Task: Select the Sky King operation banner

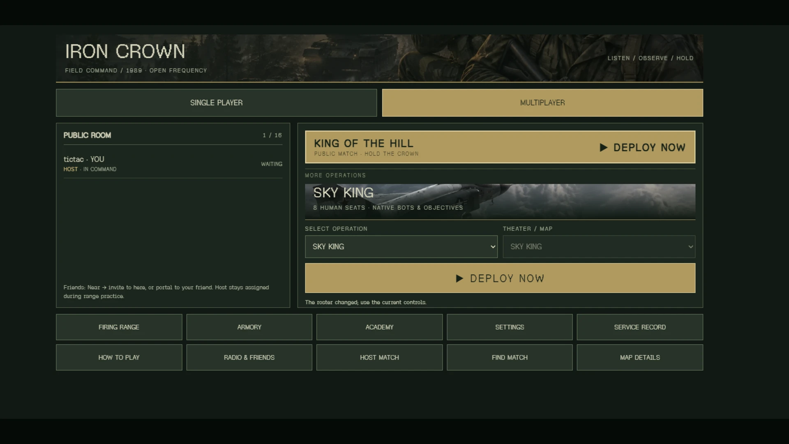Action: click(x=500, y=201)
